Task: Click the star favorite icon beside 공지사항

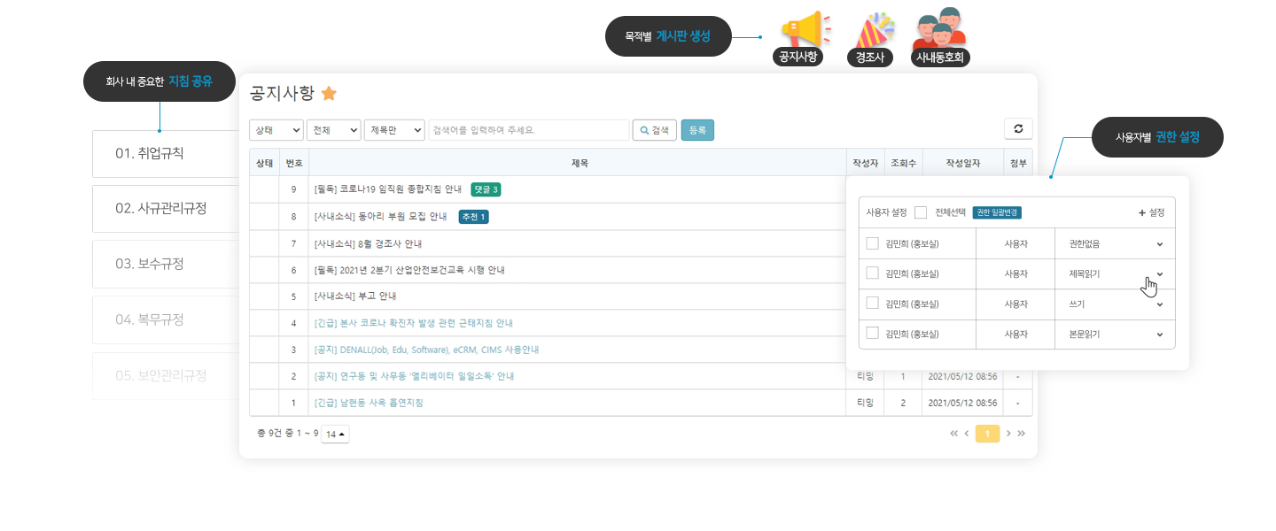Action: point(329,93)
